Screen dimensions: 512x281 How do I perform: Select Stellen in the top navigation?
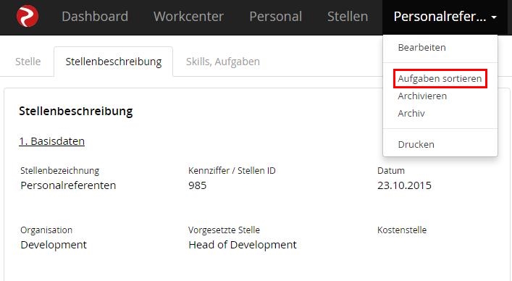pos(348,17)
